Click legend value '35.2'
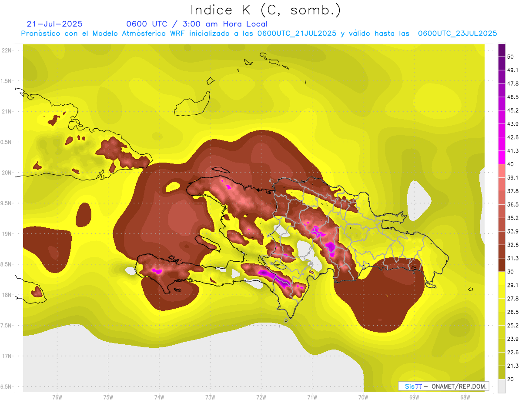The image size is (522, 403). (x=512, y=218)
